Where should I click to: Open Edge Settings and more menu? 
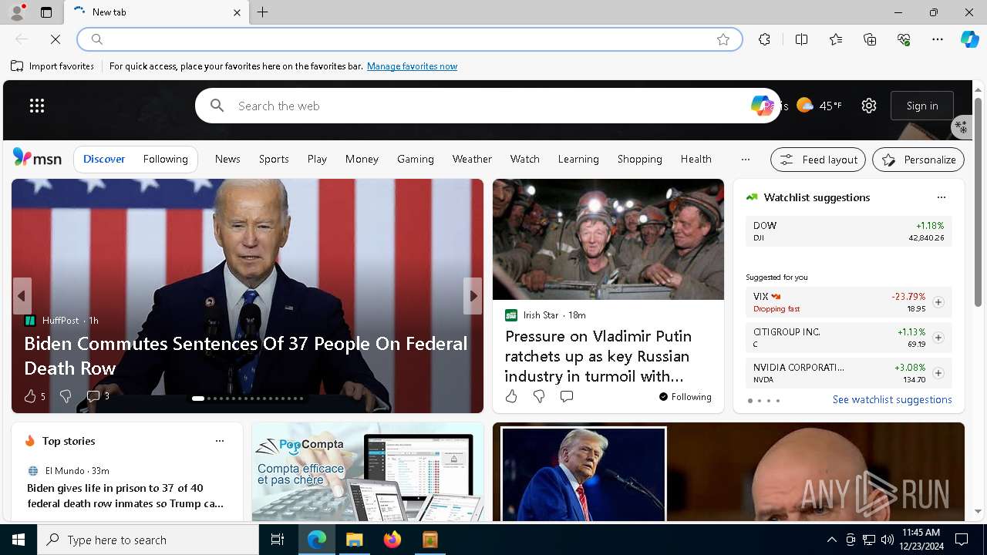[938, 39]
